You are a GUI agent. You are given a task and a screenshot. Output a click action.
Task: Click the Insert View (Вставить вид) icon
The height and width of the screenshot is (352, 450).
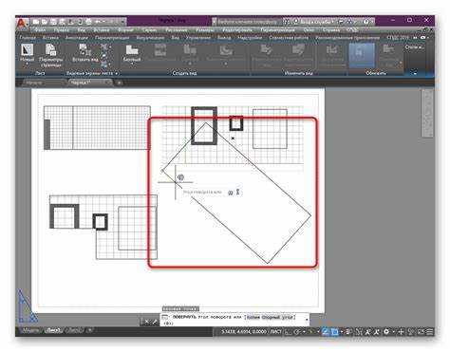coord(84,53)
